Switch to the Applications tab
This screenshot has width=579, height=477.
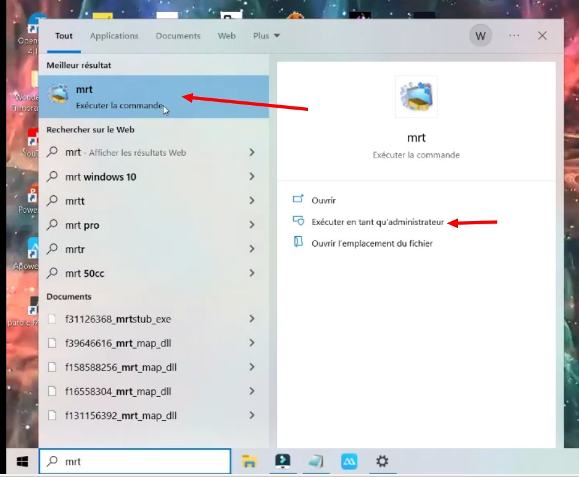point(114,36)
